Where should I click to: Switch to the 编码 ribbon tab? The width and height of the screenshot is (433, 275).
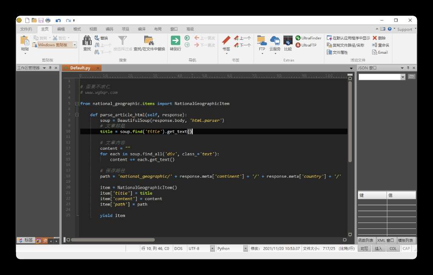(x=110, y=29)
